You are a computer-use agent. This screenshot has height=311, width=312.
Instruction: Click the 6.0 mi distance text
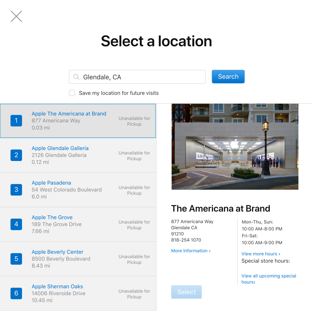[39, 197]
